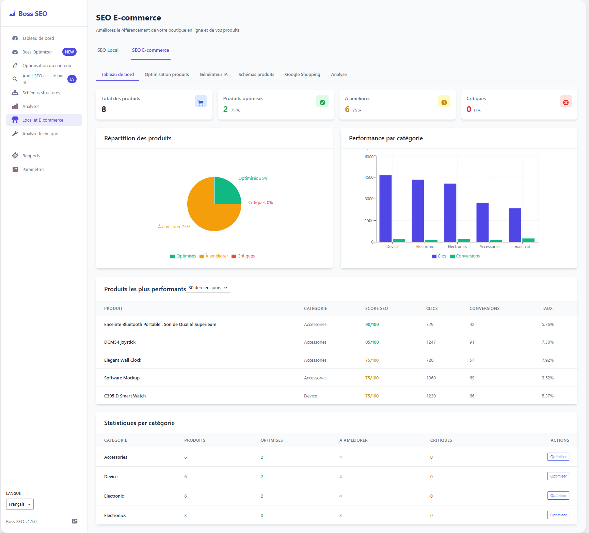
Task: Select the Optimisation du contenu pencil icon
Action: coord(15,65)
